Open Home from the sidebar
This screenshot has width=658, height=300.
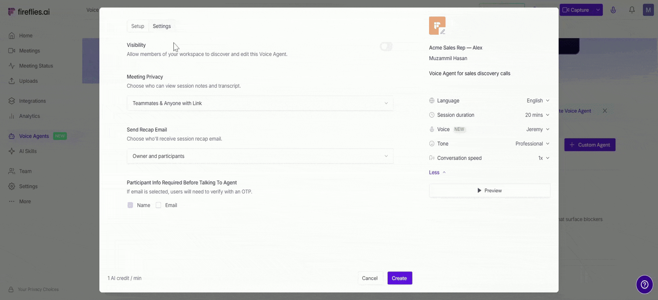[x=26, y=36]
